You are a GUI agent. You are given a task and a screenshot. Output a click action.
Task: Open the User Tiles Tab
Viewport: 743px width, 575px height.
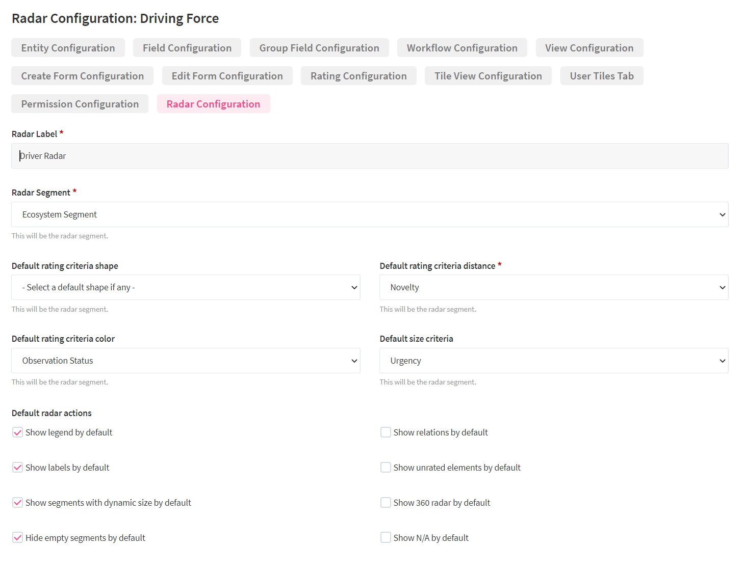(x=601, y=76)
